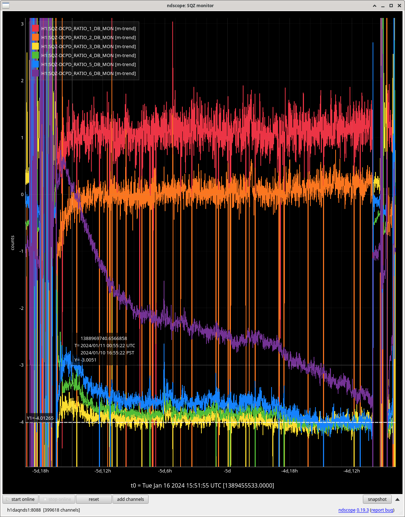Click the counts y-axis label
Viewport: 405px width, 517px height.
[13, 243]
